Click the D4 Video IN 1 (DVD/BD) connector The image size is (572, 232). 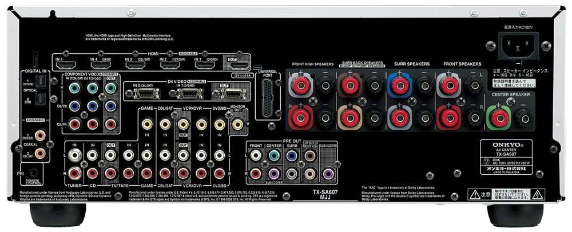(191, 94)
